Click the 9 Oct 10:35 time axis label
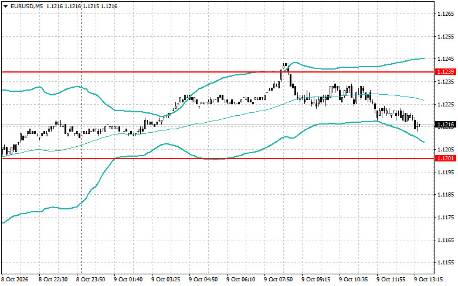Screen dimensions: 458x286 [x=354, y=280]
